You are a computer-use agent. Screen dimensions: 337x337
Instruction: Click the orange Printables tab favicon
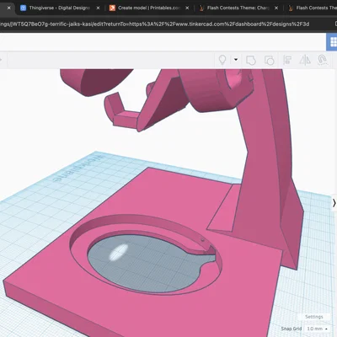coord(112,8)
